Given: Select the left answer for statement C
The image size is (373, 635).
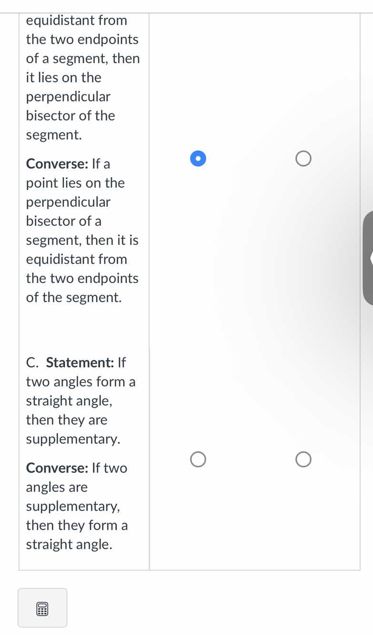Looking at the screenshot, I should pos(198,459).
